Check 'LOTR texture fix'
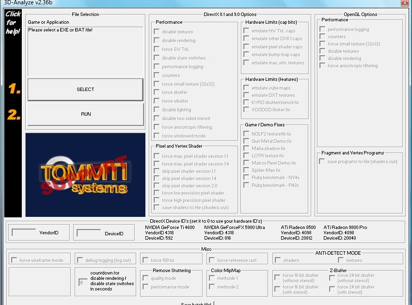Image resolution: width=412 pixels, height=305 pixels. point(246,155)
